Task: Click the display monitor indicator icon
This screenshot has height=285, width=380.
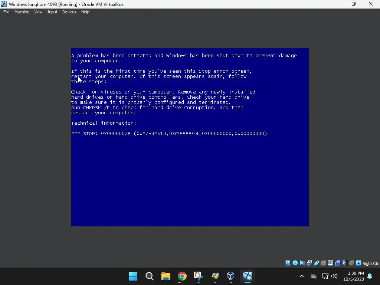Action: (330, 263)
